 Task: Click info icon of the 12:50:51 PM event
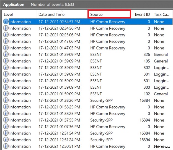6,146
